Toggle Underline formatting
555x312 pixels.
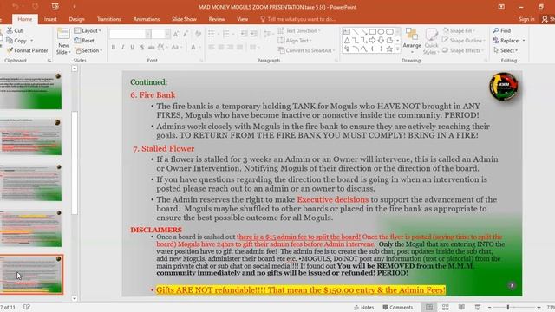click(133, 47)
